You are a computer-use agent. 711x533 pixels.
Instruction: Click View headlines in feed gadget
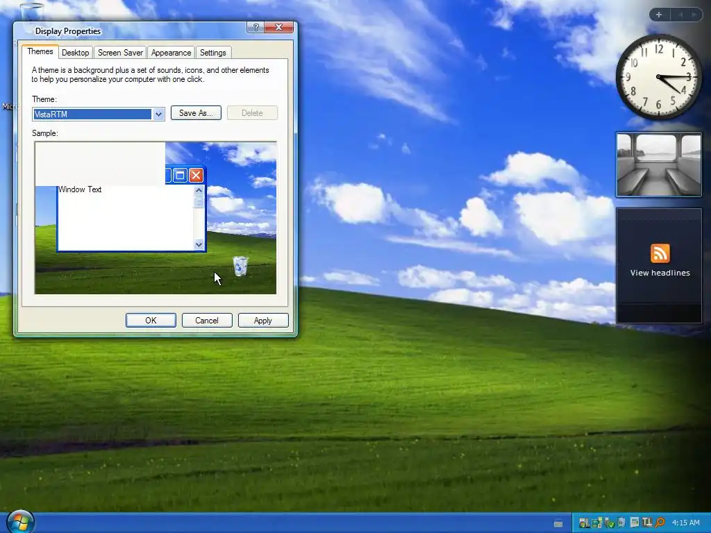pyautogui.click(x=660, y=273)
